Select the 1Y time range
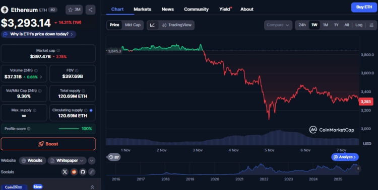 [336, 25]
